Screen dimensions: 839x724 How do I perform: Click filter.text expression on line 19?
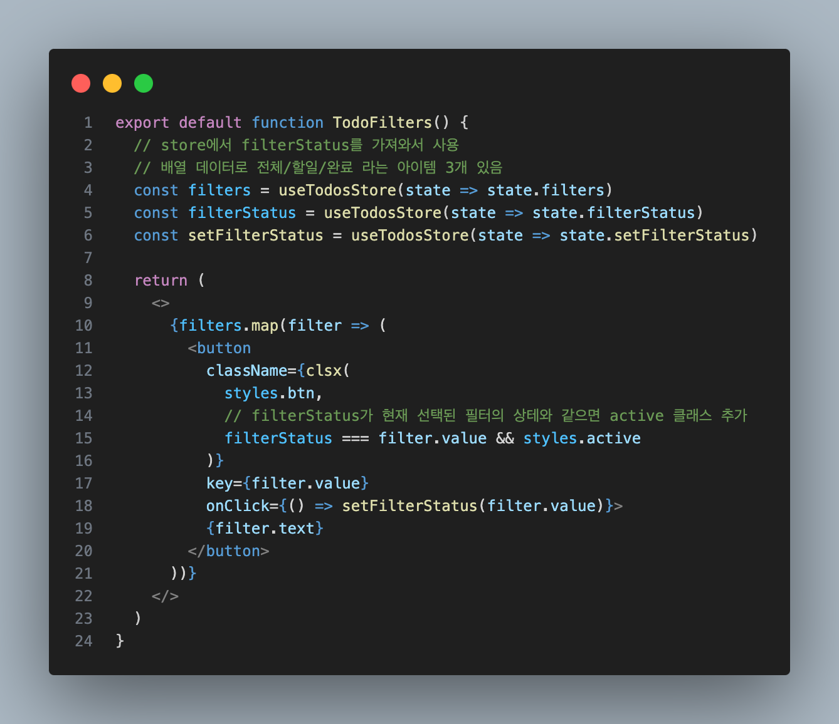(x=265, y=528)
